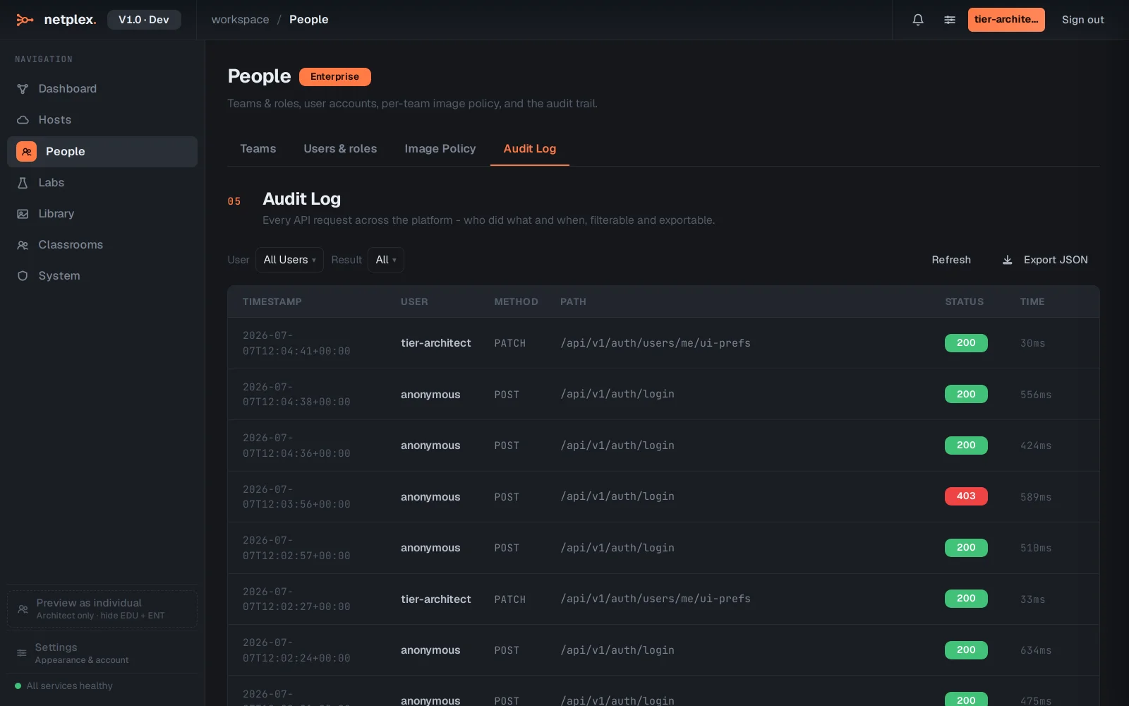
Task: Click the 634ms time value
Action: pyautogui.click(x=1036, y=650)
